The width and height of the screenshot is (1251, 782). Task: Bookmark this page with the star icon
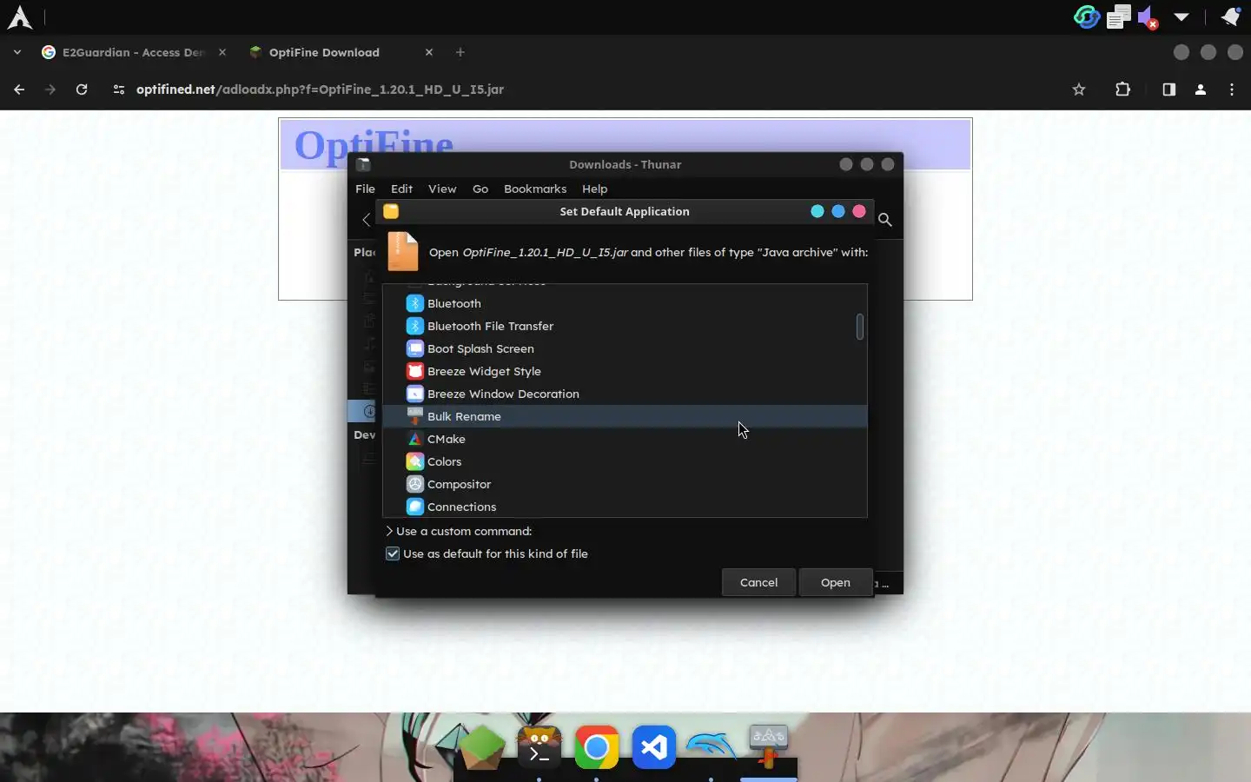click(1079, 89)
